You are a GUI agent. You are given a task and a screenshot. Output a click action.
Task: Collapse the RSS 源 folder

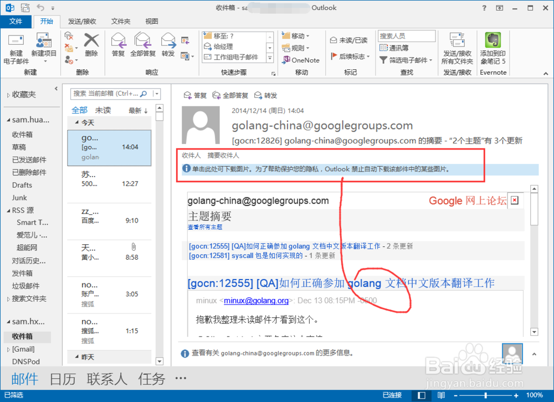8,210
